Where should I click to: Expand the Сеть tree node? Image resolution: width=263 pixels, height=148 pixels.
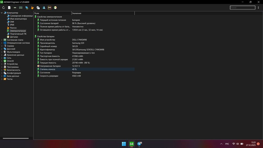click(2, 58)
